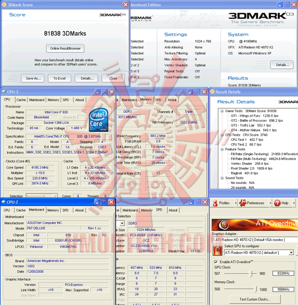298x305 pixels.
Task: Click the Memory Clock 990MHz value field
Action: click(x=283, y=290)
